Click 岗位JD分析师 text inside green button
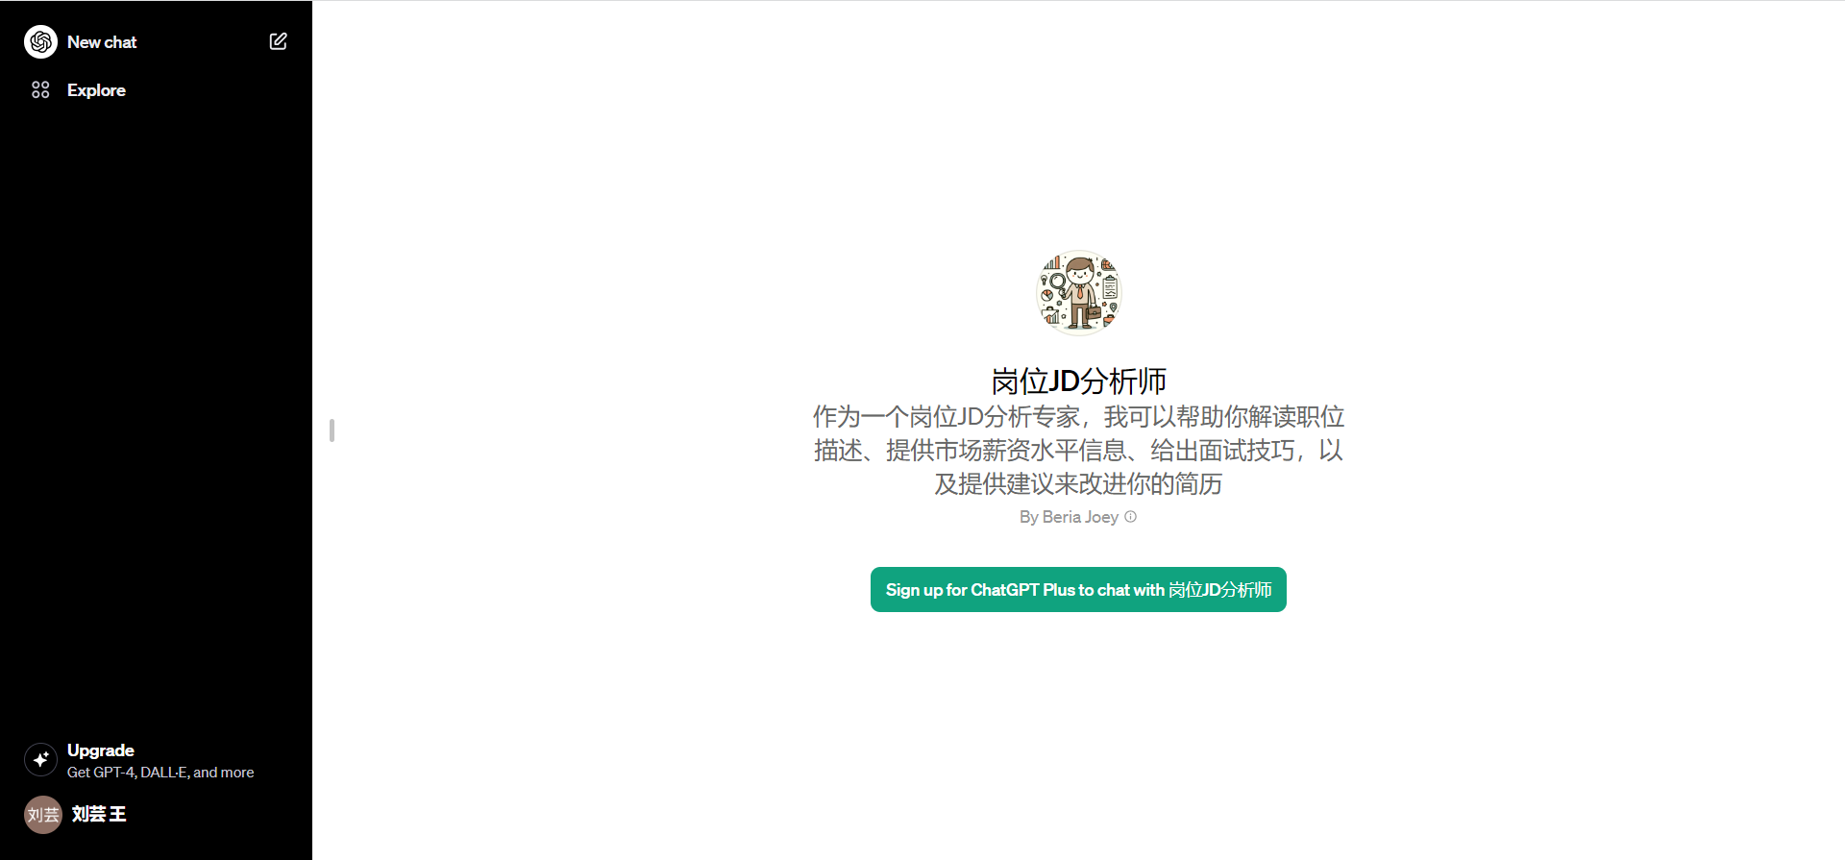Screen dimensions: 1845x860 click(1219, 590)
